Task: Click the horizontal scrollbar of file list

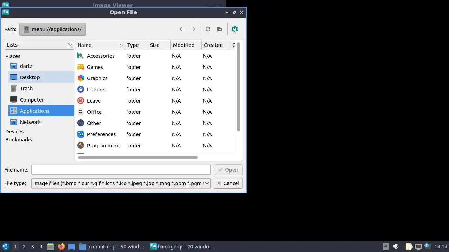Action: click(138, 157)
